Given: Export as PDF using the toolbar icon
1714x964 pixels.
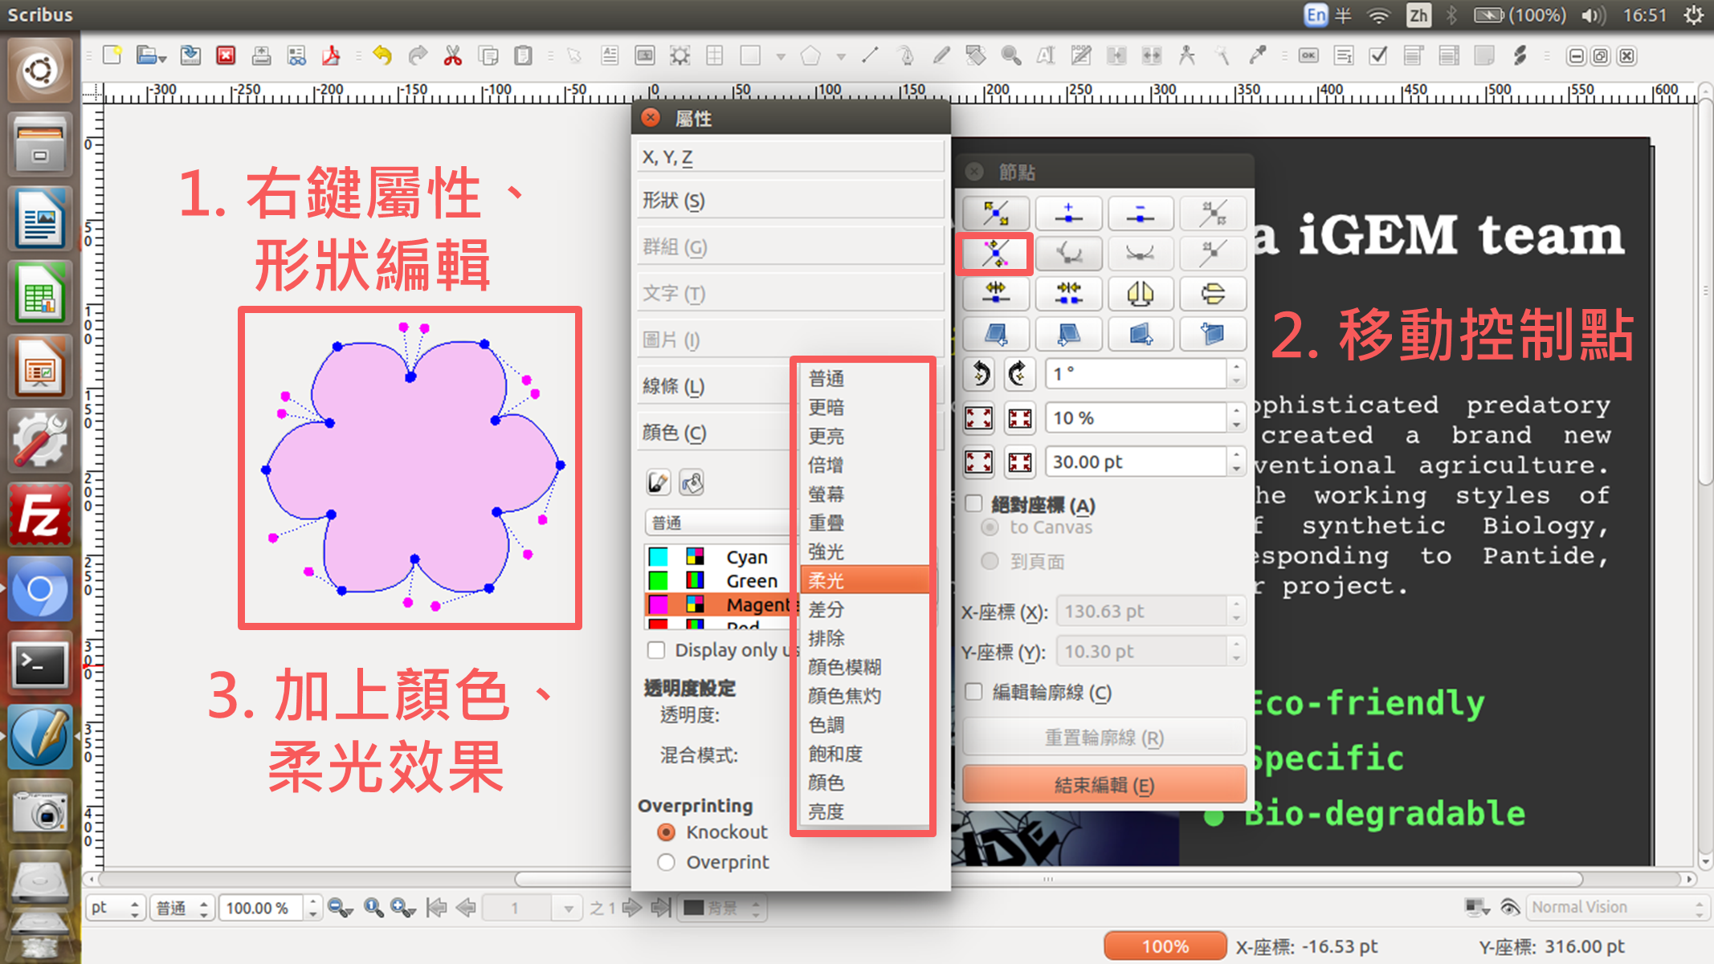Looking at the screenshot, I should point(331,55).
